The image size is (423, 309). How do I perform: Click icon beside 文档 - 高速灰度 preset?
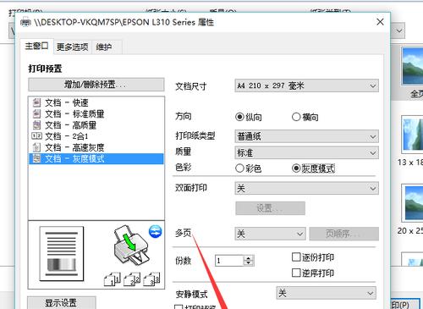(x=36, y=147)
